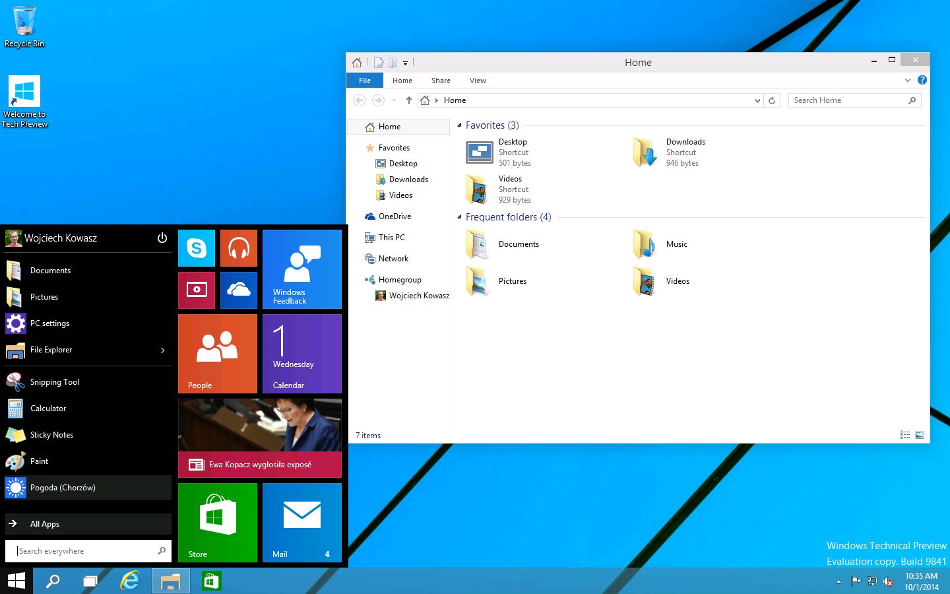The width and height of the screenshot is (950, 594).
Task: Expand File Explorer jump list arrow
Action: (163, 350)
